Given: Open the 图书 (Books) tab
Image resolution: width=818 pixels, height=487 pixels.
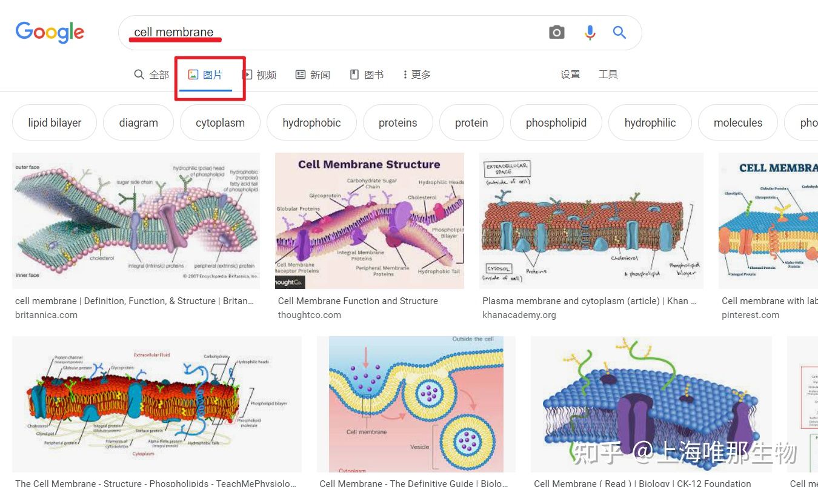Looking at the screenshot, I should click(367, 75).
